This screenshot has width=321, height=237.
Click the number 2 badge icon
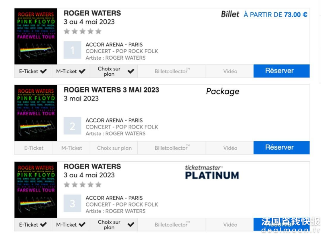(72, 126)
